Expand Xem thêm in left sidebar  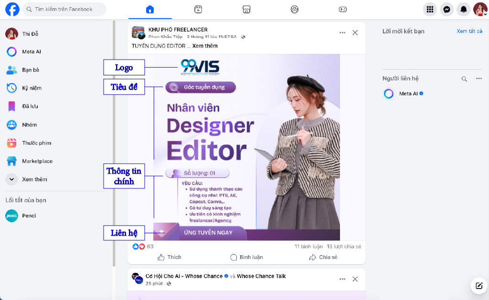coord(34,179)
